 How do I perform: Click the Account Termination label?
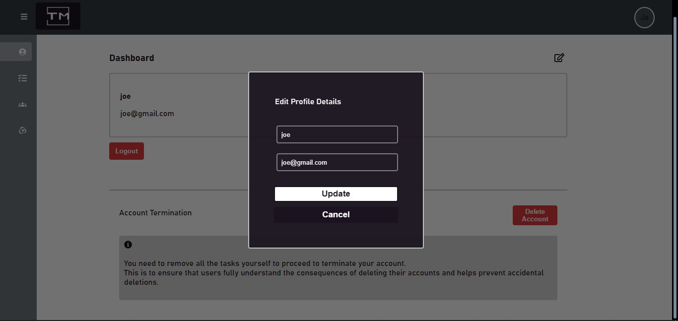point(155,213)
